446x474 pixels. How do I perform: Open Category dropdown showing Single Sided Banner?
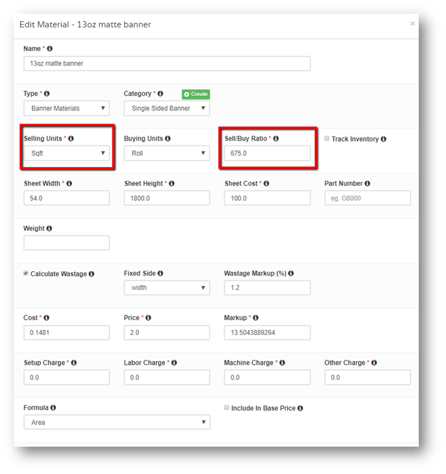(167, 108)
